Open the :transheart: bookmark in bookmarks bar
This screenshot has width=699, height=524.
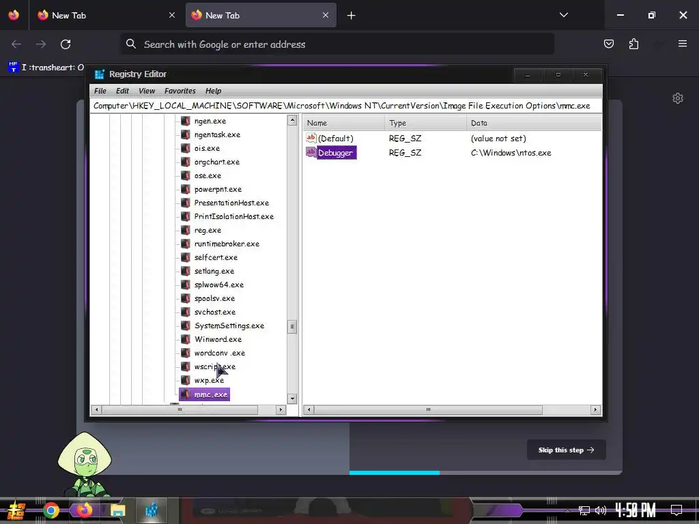point(46,68)
